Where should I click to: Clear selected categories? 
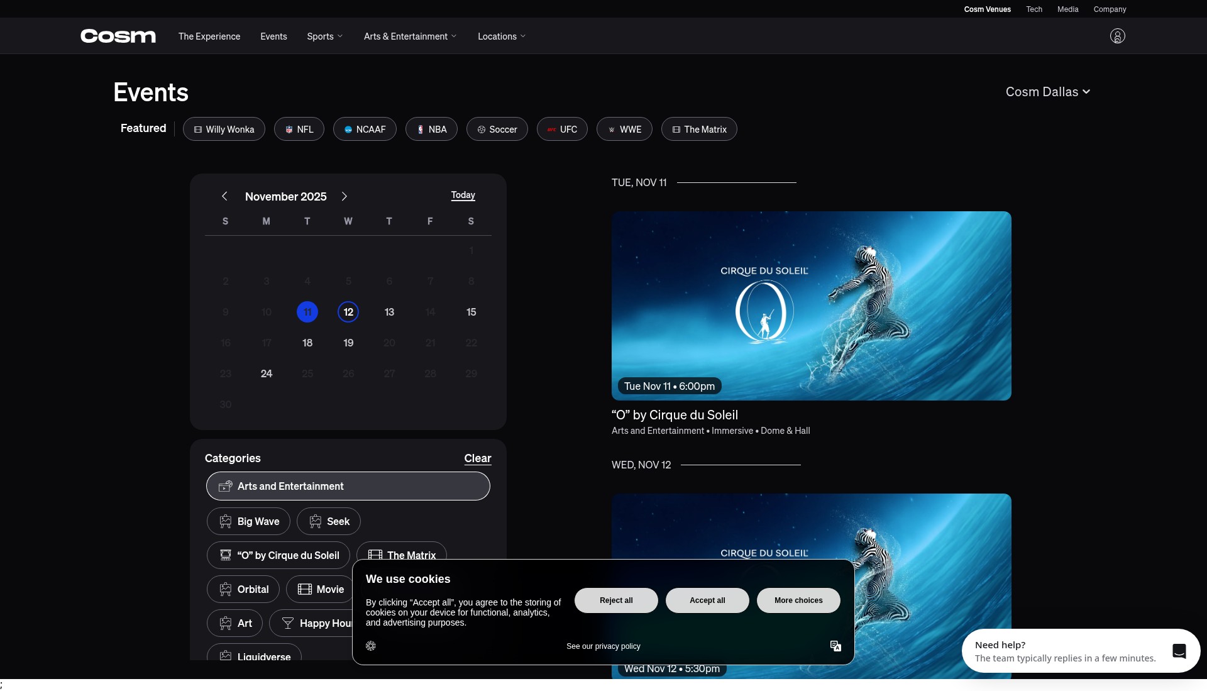coord(478,458)
